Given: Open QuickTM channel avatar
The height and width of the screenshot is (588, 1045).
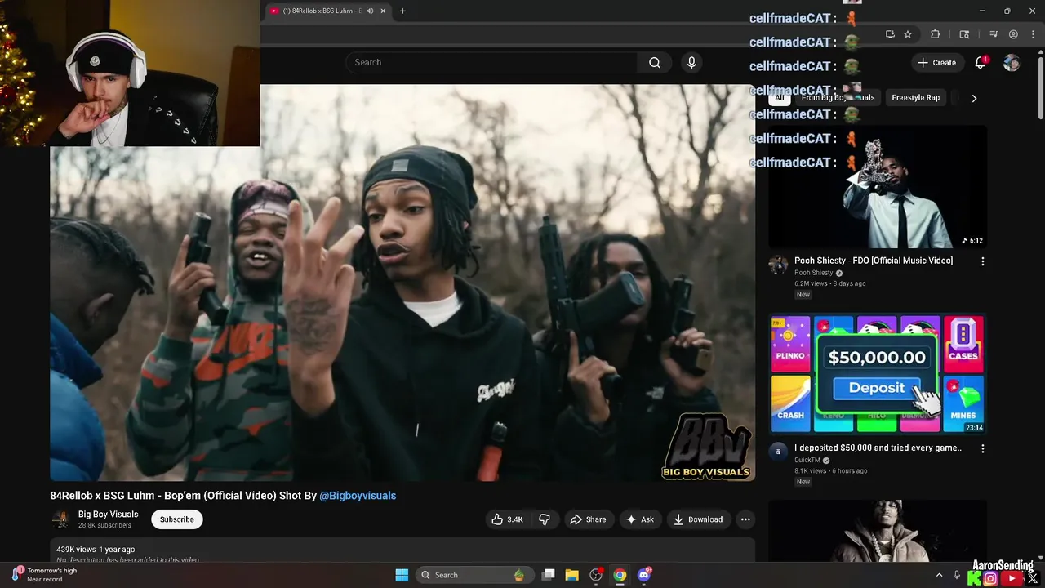Looking at the screenshot, I should (x=778, y=452).
